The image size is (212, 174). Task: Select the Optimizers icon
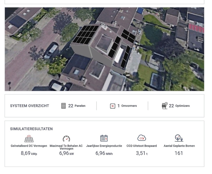tap(164, 105)
